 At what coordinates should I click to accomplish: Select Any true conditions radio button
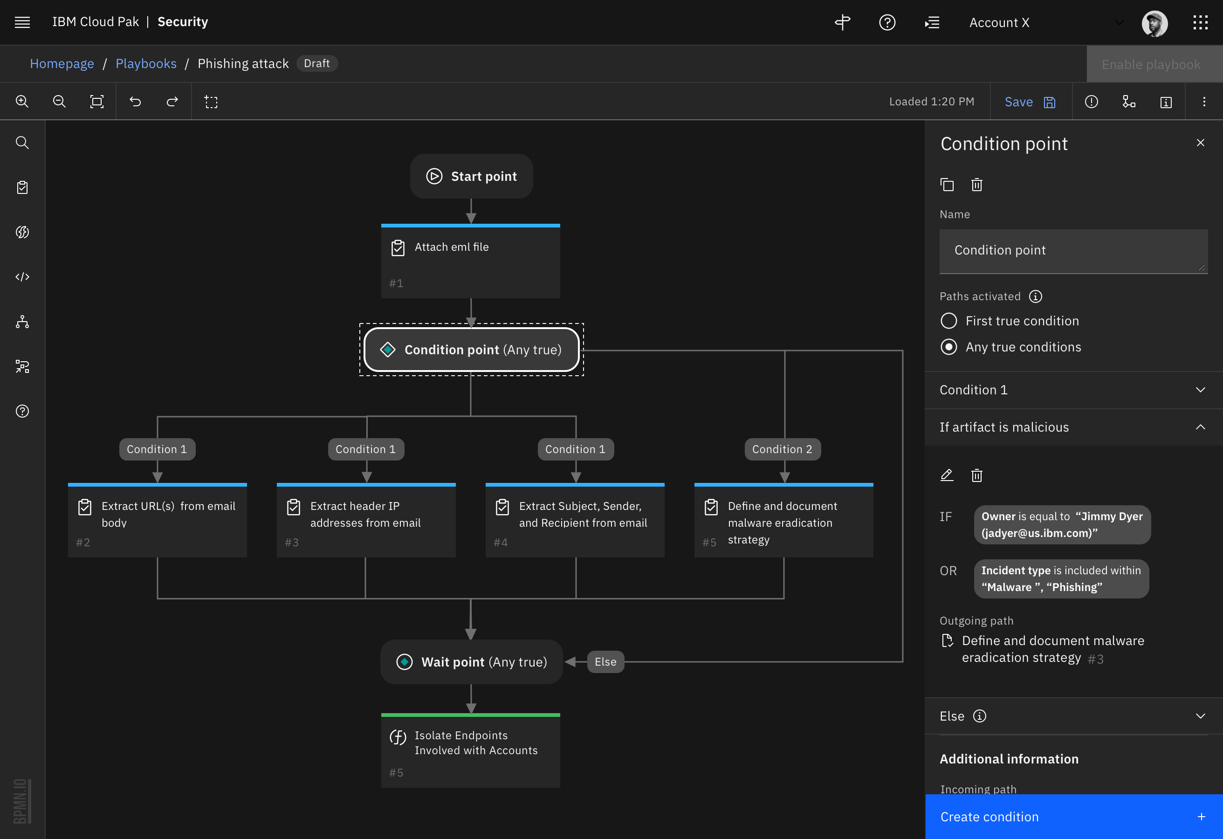pyautogui.click(x=949, y=347)
